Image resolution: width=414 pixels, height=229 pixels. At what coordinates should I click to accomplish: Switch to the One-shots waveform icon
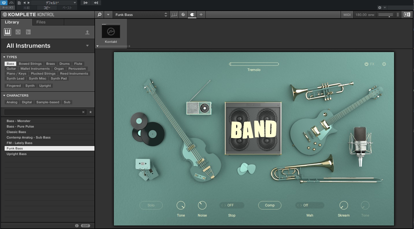coord(28,32)
